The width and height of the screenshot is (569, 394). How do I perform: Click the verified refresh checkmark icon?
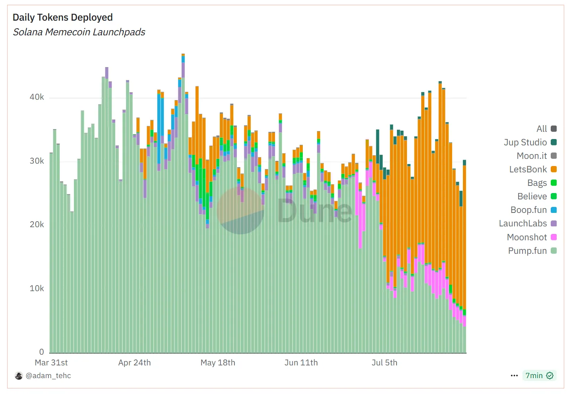[550, 375]
